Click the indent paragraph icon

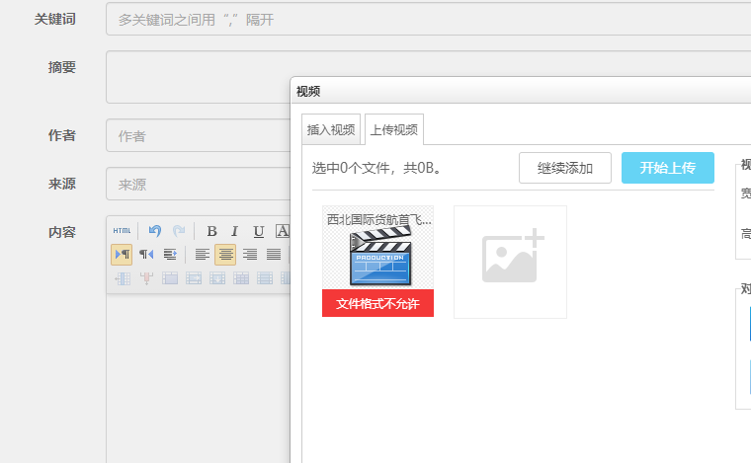coord(169,255)
